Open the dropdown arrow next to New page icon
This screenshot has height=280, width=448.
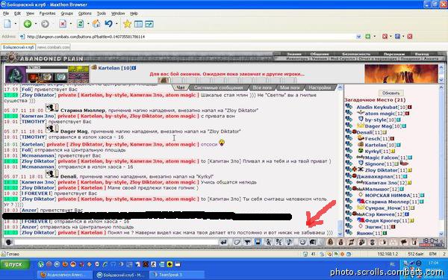click(16, 24)
